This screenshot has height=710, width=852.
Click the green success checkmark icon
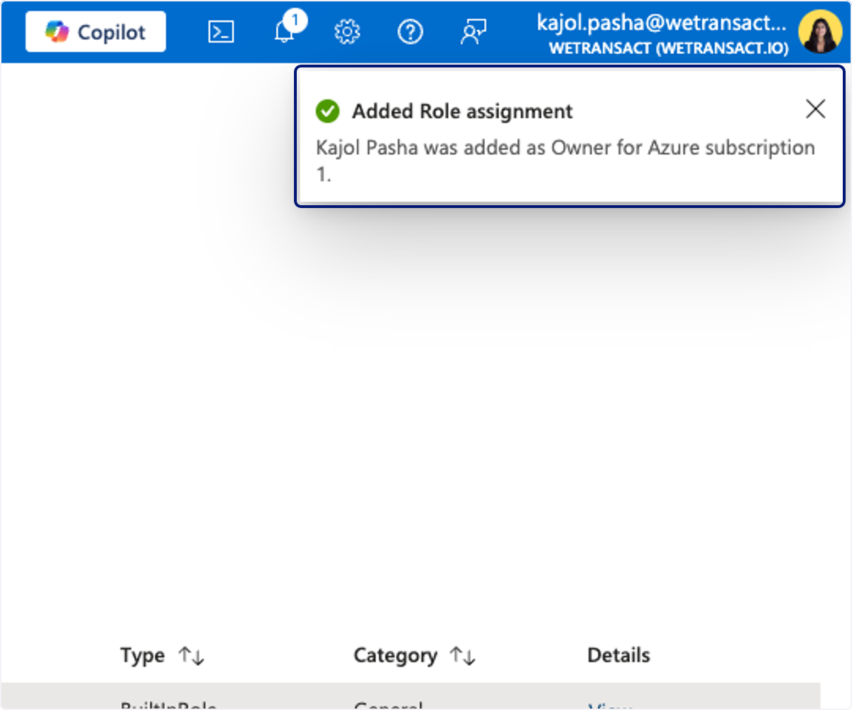pyautogui.click(x=327, y=111)
